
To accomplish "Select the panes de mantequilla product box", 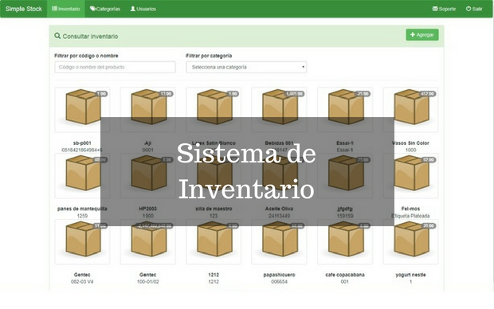I will [83, 173].
